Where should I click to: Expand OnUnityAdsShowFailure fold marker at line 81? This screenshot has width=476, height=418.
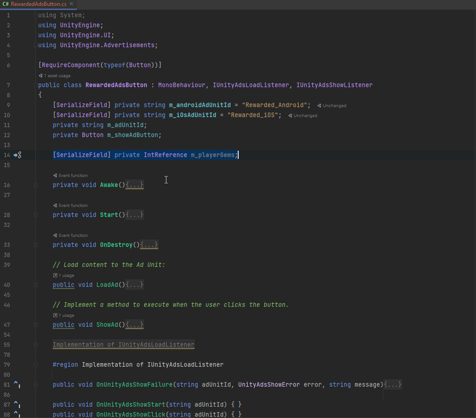tap(35, 385)
